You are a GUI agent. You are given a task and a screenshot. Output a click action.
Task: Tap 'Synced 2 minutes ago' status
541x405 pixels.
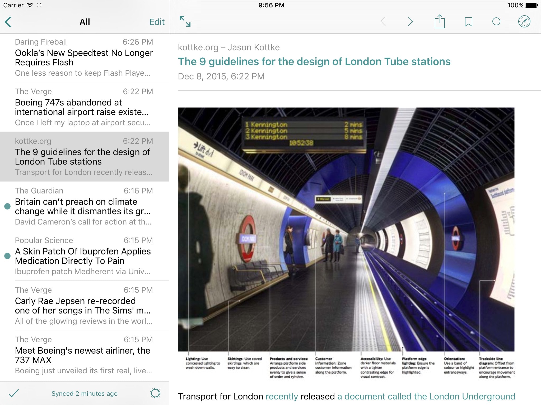pos(85,393)
